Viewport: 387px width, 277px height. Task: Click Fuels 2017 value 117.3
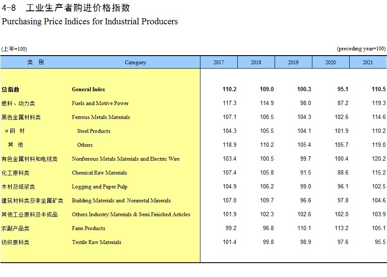click(x=230, y=103)
